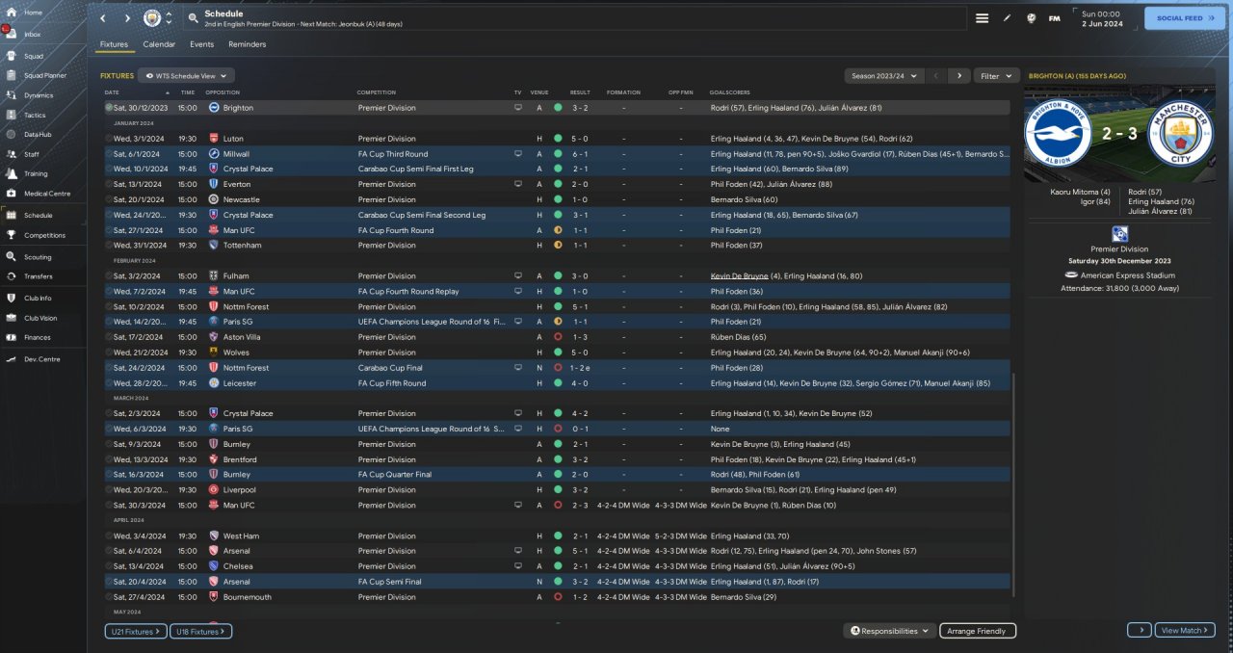This screenshot has width=1233, height=653.
Task: Open the Tactics sidebar section
Action: 35,115
